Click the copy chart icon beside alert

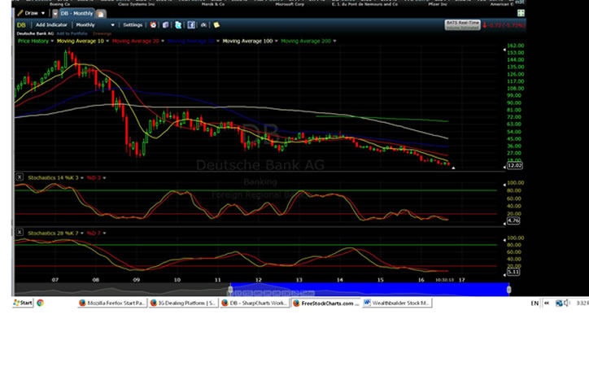pyautogui.click(x=164, y=25)
